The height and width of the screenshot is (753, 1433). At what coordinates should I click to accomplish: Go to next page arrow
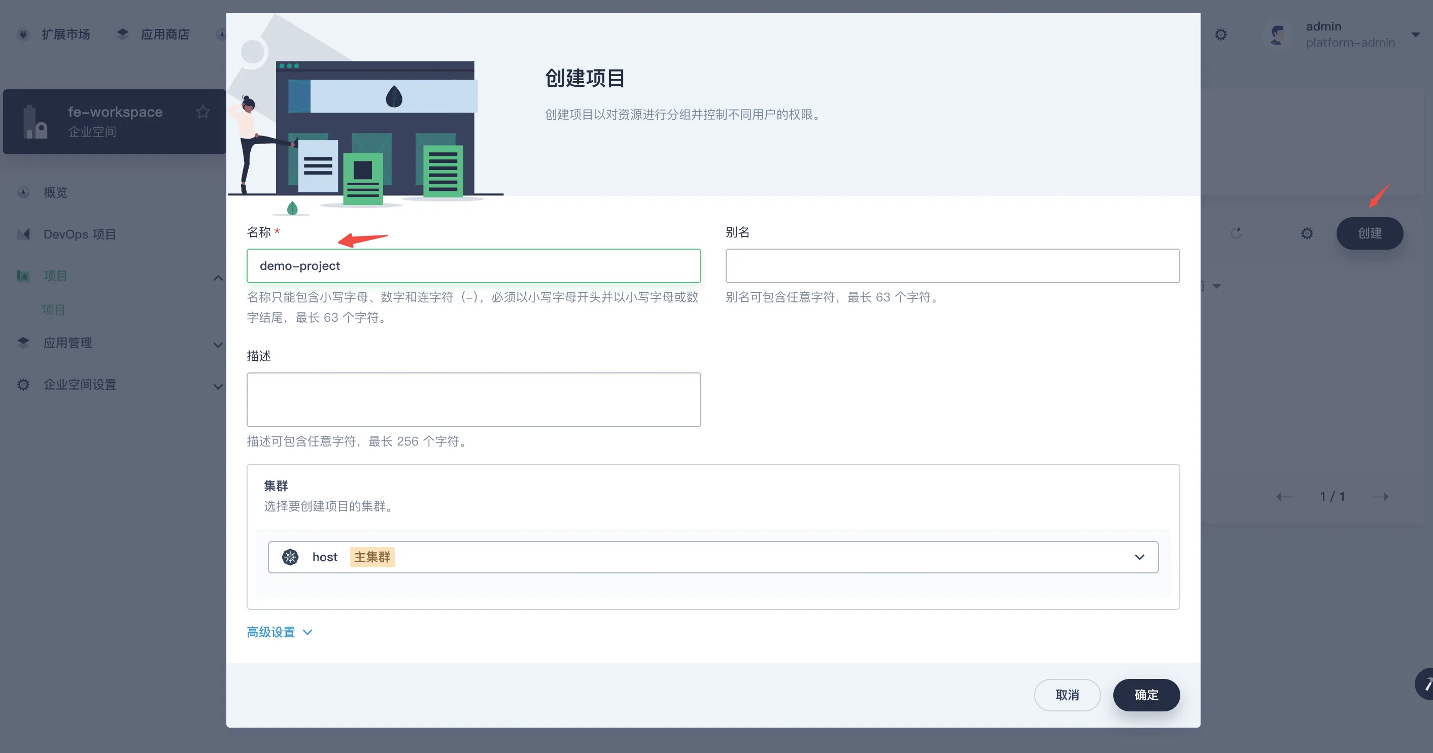(1381, 497)
